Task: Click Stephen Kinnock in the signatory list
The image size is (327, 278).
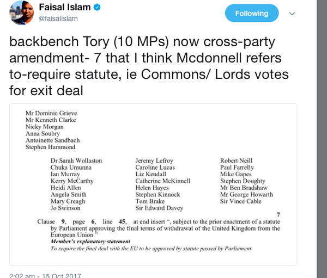Action: (158, 195)
